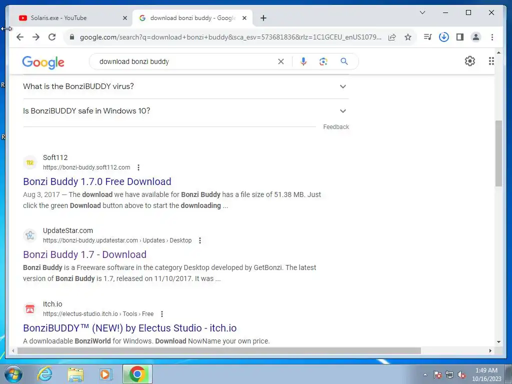
Task: Switch to the Solaris.exe - YouTube tab
Action: (x=73, y=18)
